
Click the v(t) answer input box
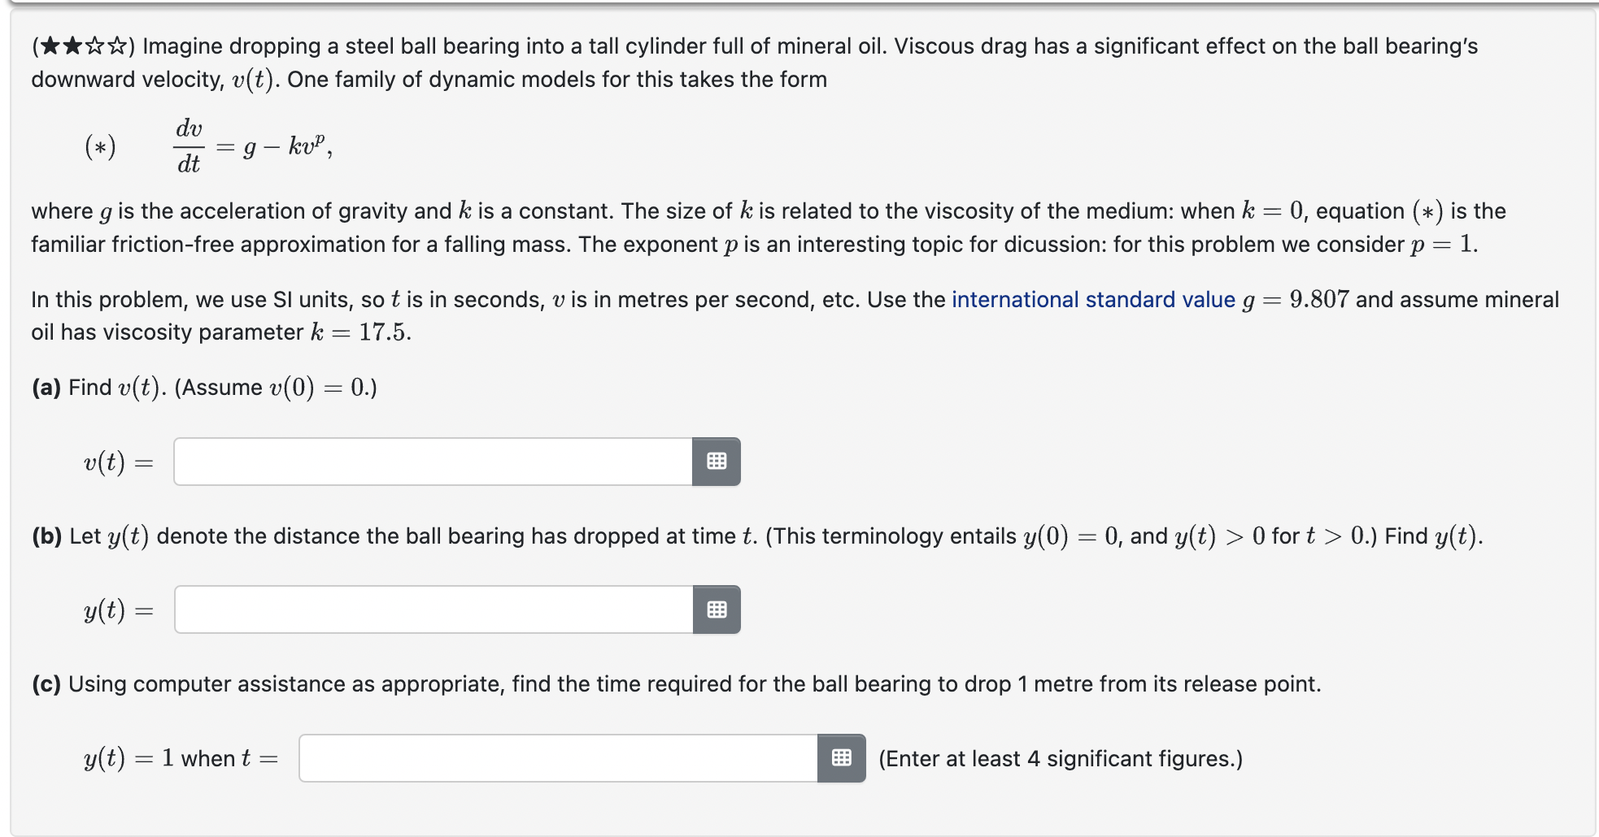(x=434, y=462)
